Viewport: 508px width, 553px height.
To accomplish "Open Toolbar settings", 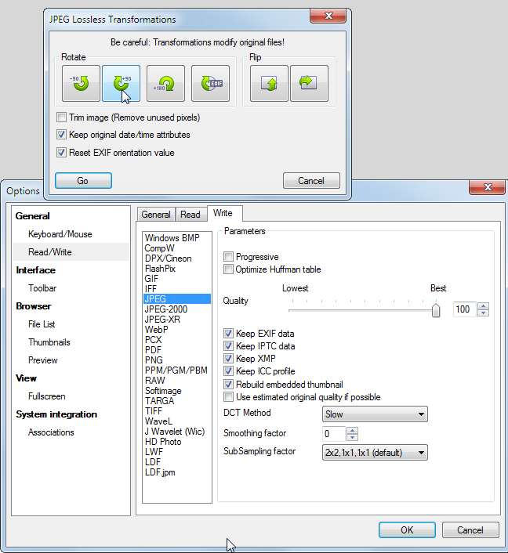I will [x=42, y=288].
